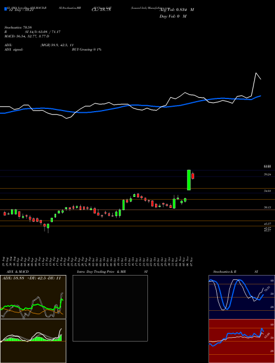275x363 pixels.
Task: Click the 'BUY Growing @ 1%' signal text
Action: pos(86,50)
